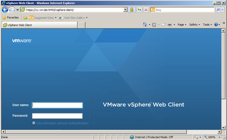Click the Suggested Sites orange icon
The height and width of the screenshot is (140, 227).
pyautogui.click(x=31, y=18)
